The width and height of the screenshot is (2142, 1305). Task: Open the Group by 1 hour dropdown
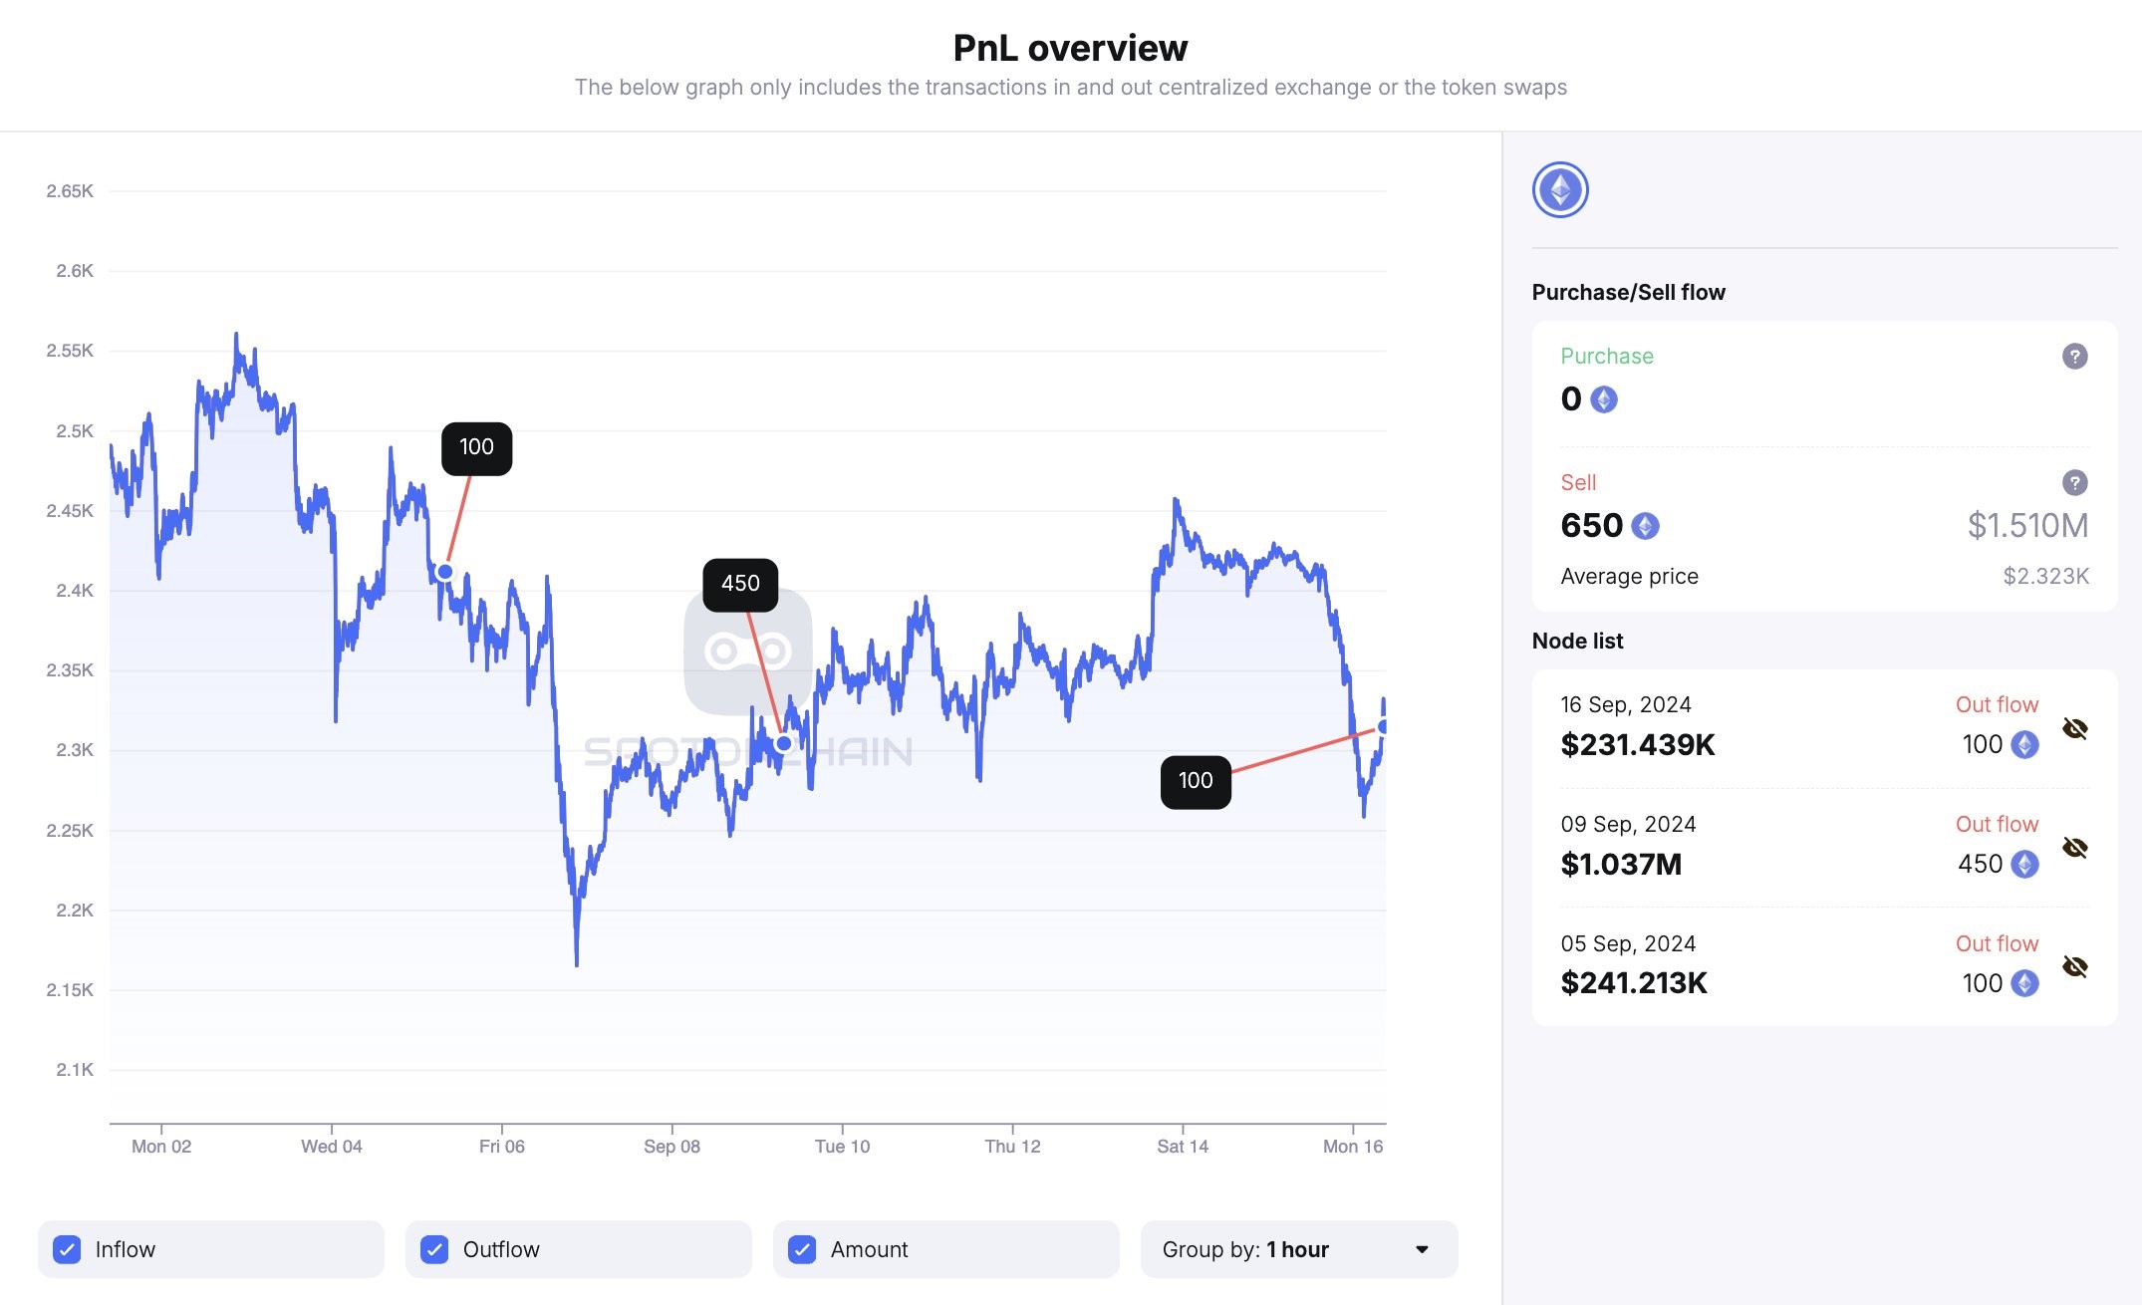(1298, 1249)
